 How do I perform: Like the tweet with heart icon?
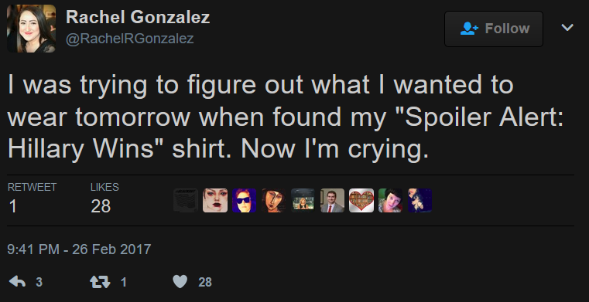pyautogui.click(x=180, y=282)
